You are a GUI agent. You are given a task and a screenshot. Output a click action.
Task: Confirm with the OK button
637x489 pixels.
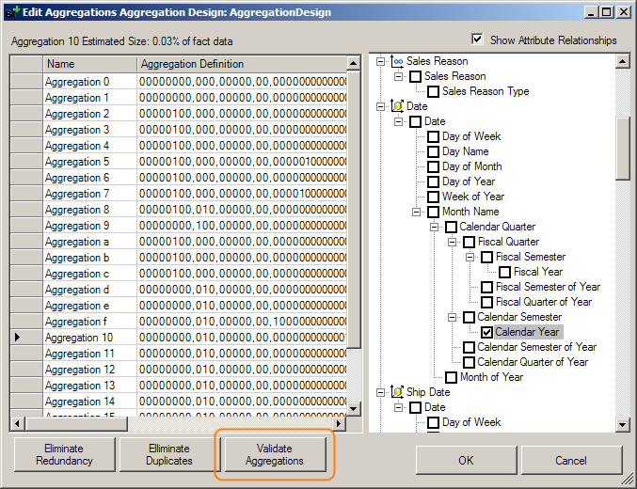(466, 460)
